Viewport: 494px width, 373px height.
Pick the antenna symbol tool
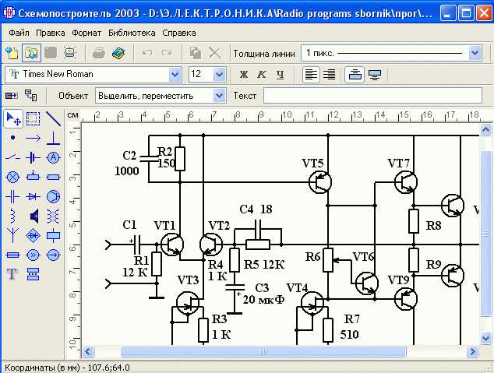click(x=12, y=235)
